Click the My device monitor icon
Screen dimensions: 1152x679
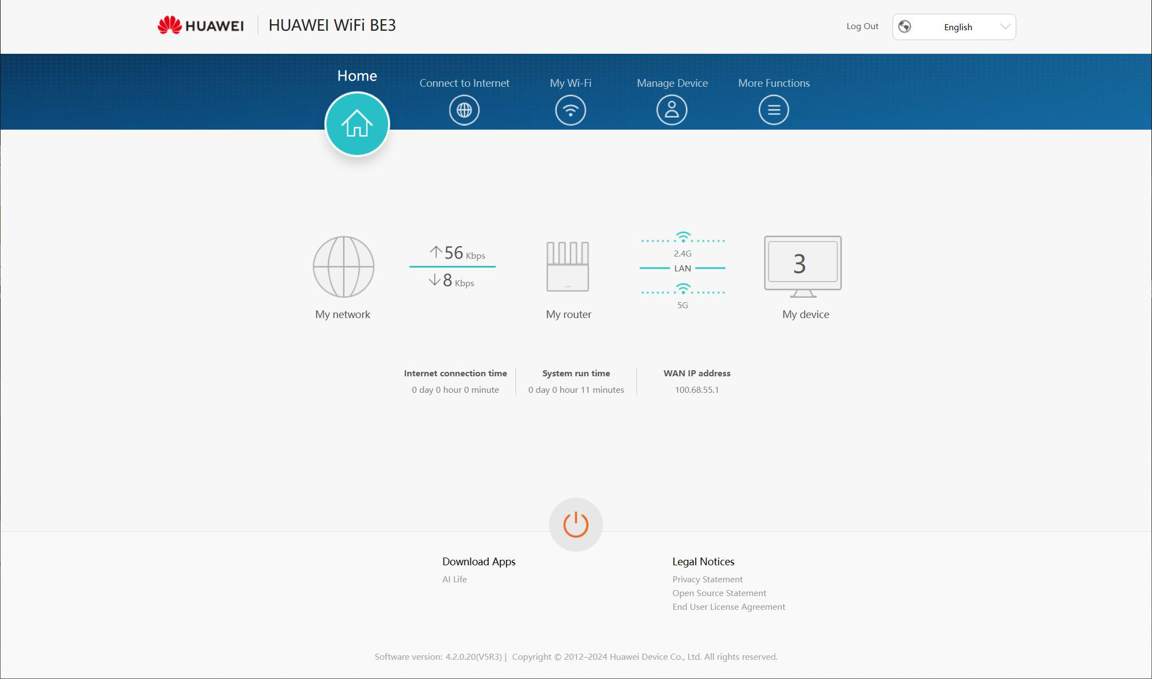803,266
